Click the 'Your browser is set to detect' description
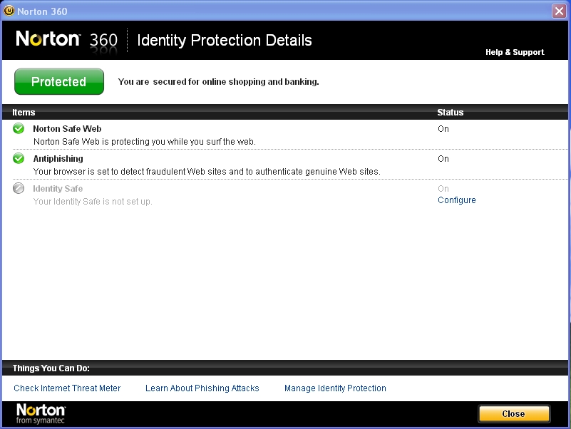 pos(207,172)
